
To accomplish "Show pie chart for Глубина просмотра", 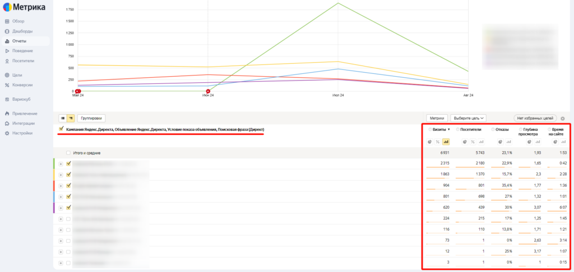I will (529, 142).
